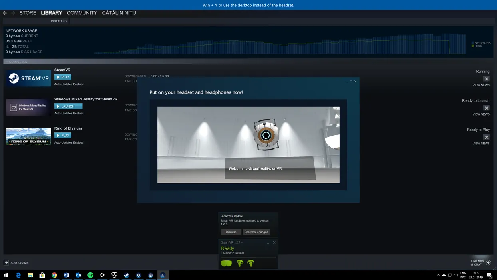Open network status in system tray

(x=450, y=275)
